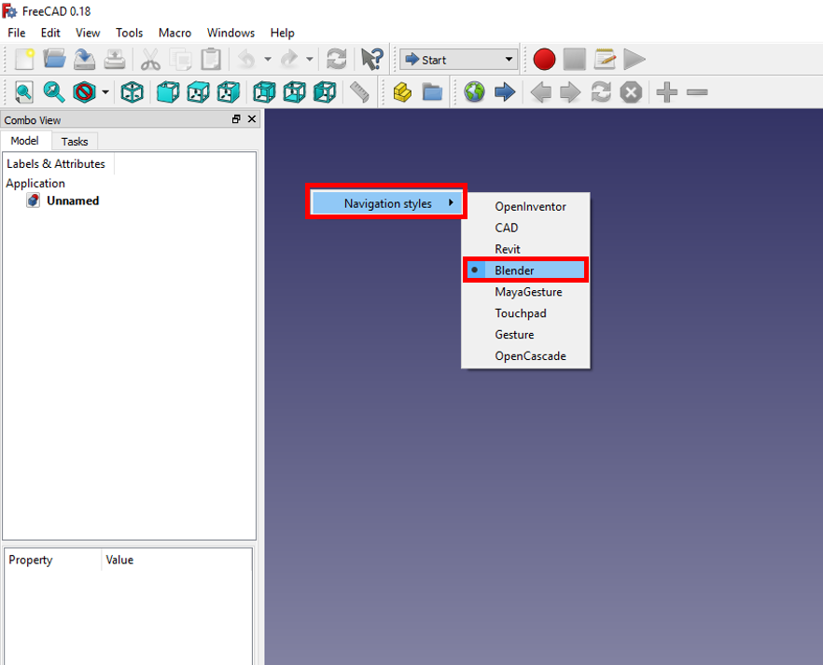This screenshot has width=823, height=665.
Task: Set Bottom view cube icon
Action: click(295, 92)
